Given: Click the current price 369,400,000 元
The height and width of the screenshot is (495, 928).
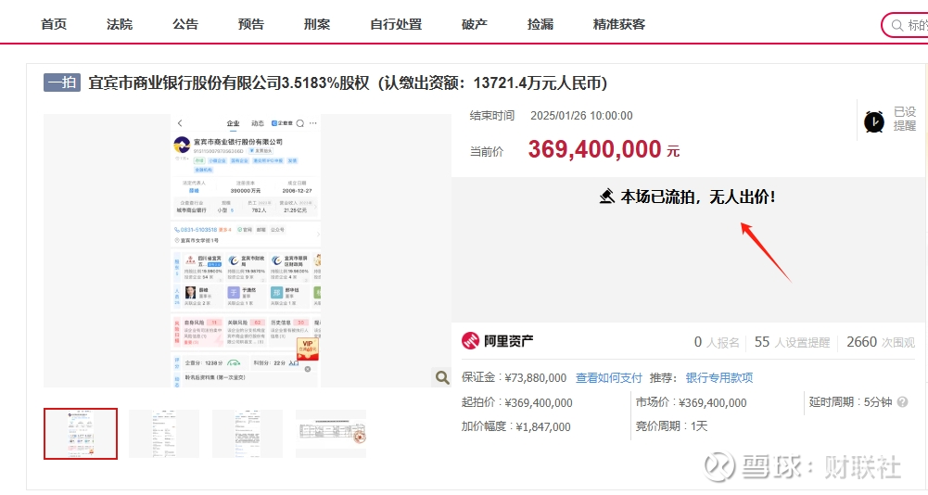Looking at the screenshot, I should [604, 149].
